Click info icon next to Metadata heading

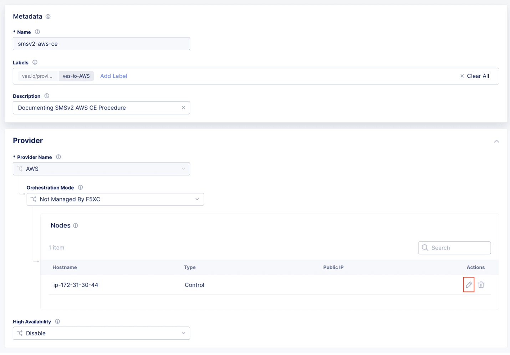click(48, 16)
